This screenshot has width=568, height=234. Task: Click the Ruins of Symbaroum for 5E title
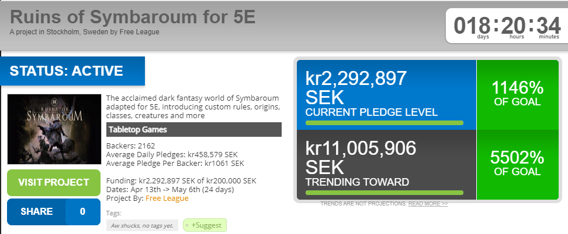pyautogui.click(x=133, y=17)
